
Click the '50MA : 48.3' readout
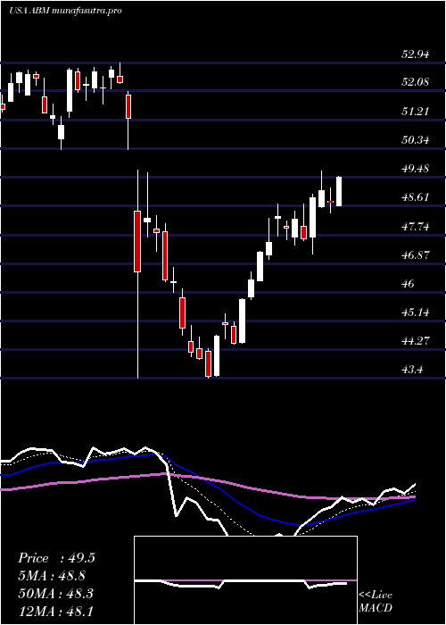coord(55,593)
